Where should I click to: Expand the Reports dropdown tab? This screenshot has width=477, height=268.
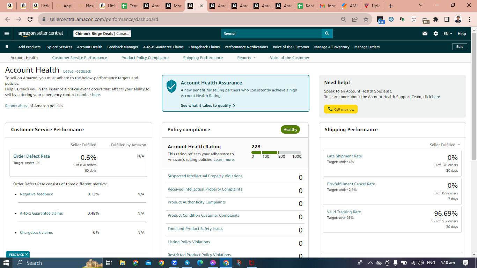[247, 58]
